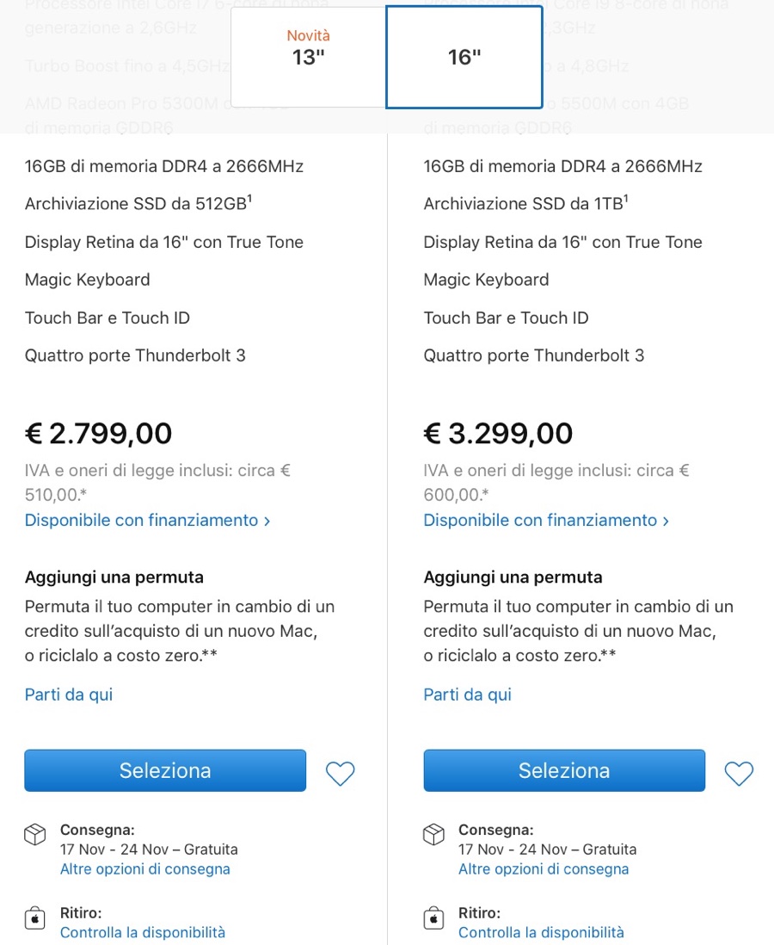
Task: Open Disponibile con finanziamento under €2.799,00
Action: click(148, 521)
